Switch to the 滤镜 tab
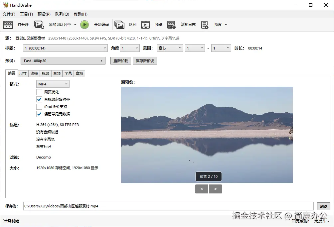Screen dimensions: 334x227 point(34,73)
